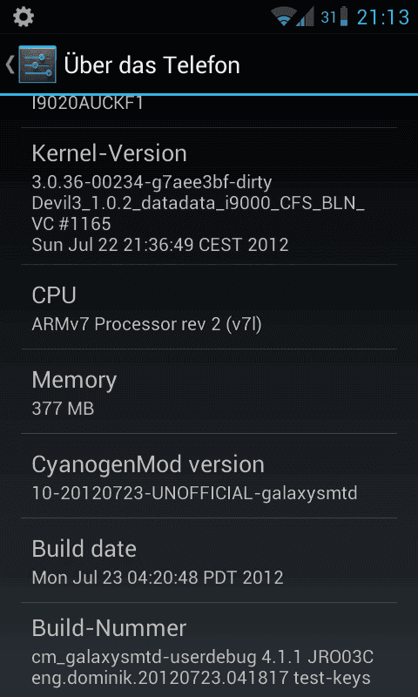Tap the Über das Telefon title
The width and height of the screenshot is (418, 697).
tap(152, 64)
